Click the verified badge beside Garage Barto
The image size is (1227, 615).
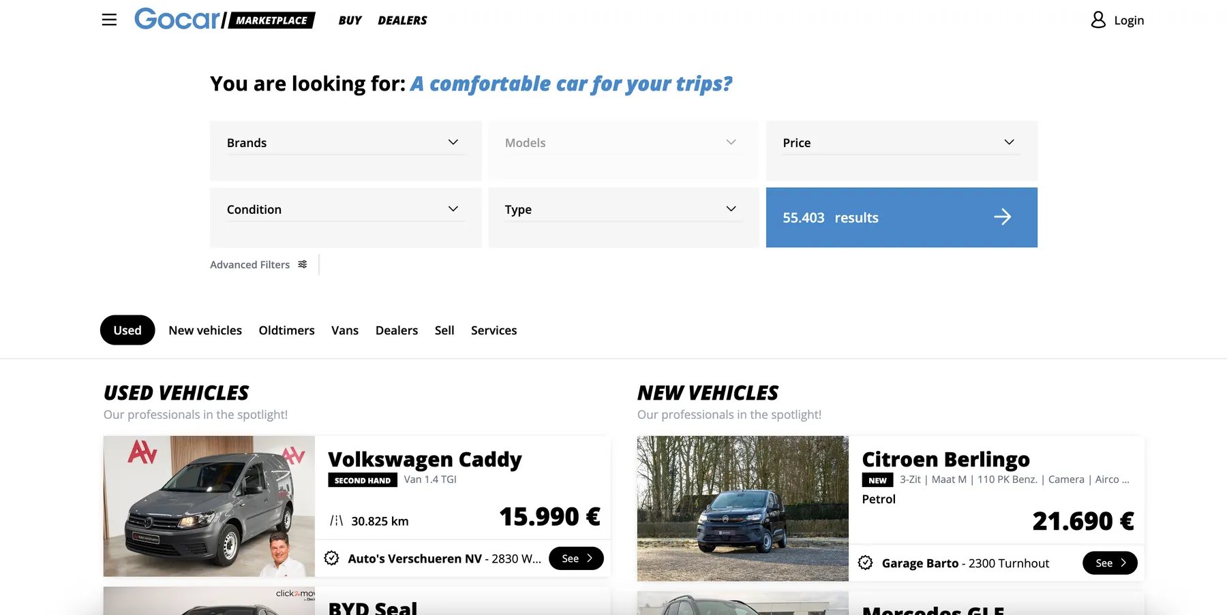point(866,563)
